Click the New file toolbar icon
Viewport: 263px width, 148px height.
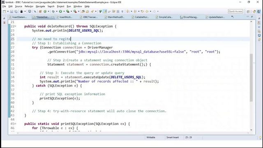[x=5, y=12]
